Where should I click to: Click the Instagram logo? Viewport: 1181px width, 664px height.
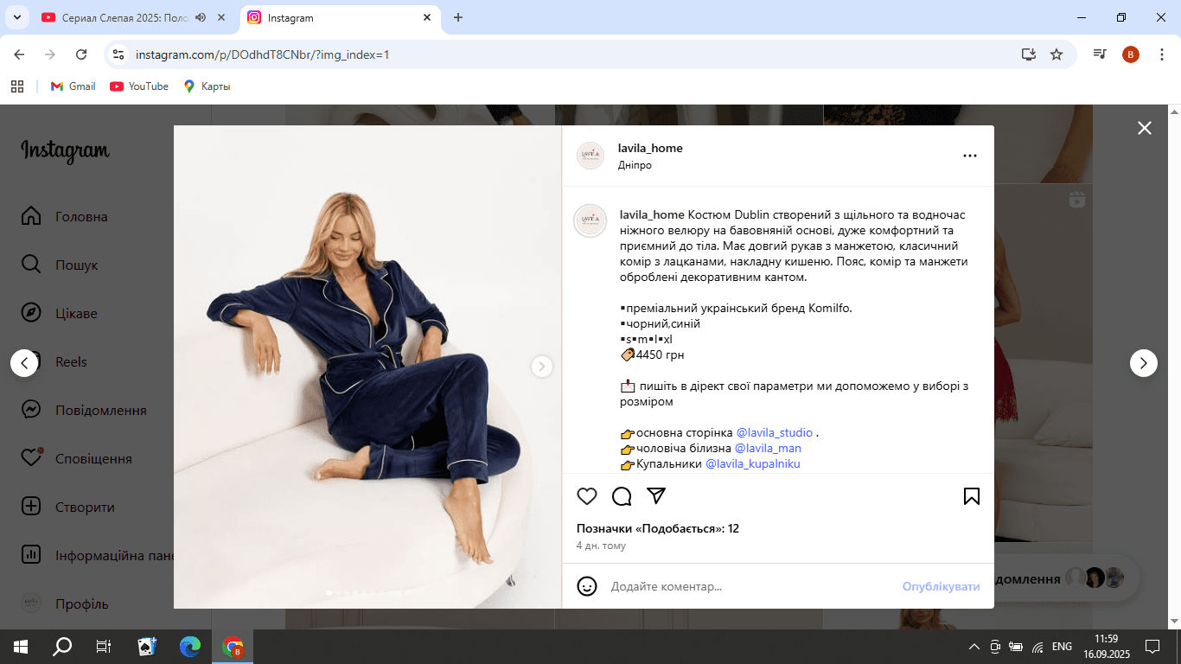pos(65,151)
